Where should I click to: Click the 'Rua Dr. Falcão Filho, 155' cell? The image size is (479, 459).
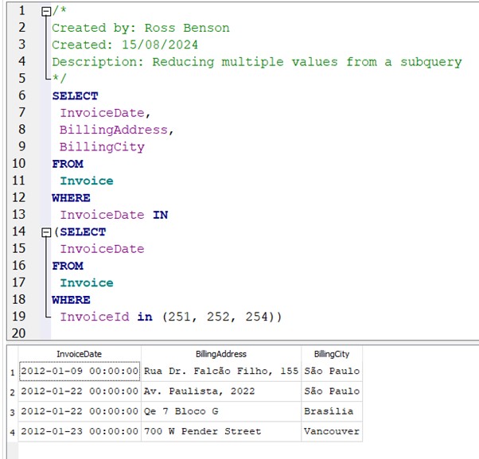point(220,371)
